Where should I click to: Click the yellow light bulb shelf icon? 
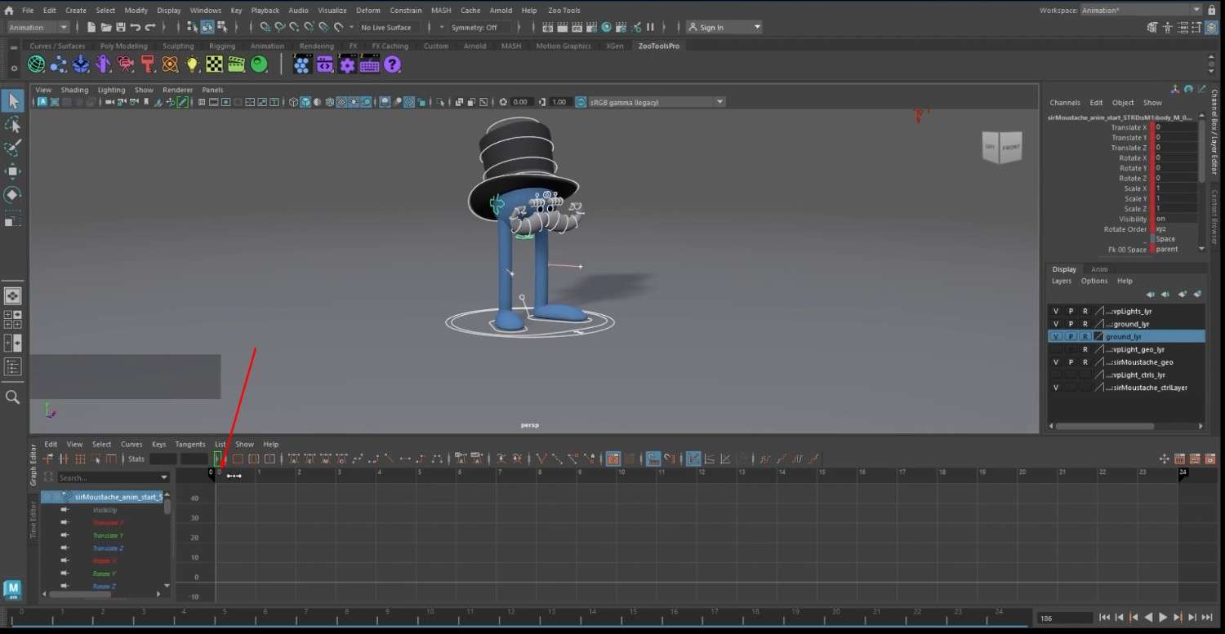pyautogui.click(x=192, y=64)
